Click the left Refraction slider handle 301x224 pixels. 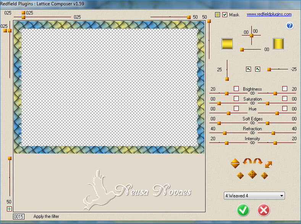(x=225, y=133)
